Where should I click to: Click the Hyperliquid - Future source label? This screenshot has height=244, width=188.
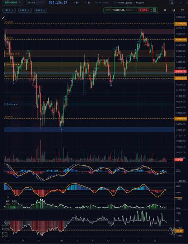[131, 3]
